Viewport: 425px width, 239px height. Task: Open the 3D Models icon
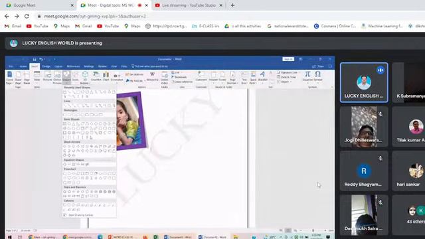(x=85, y=78)
